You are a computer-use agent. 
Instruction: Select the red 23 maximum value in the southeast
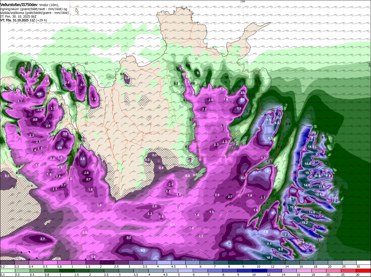tap(300, 245)
